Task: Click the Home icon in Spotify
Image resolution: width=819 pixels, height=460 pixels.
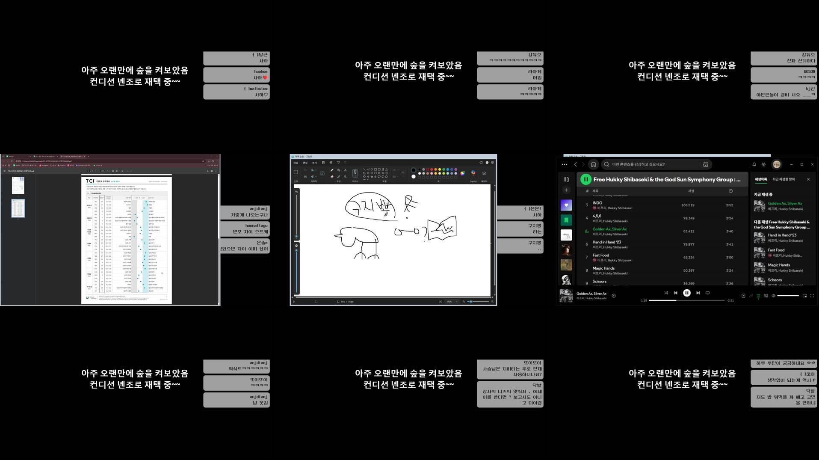Action: [x=594, y=164]
